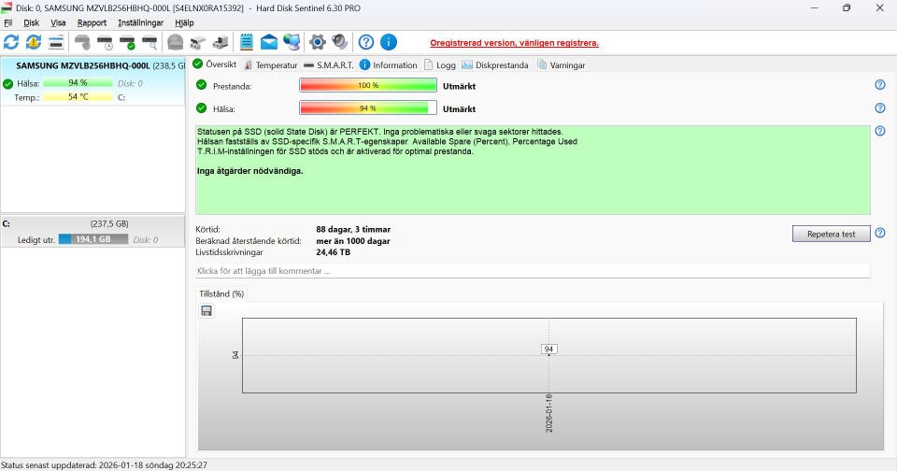
Task: Click the globe network monitor toolbar icon
Action: [292, 42]
